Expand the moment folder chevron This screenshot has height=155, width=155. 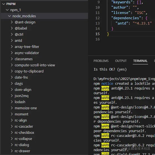click(12, 114)
